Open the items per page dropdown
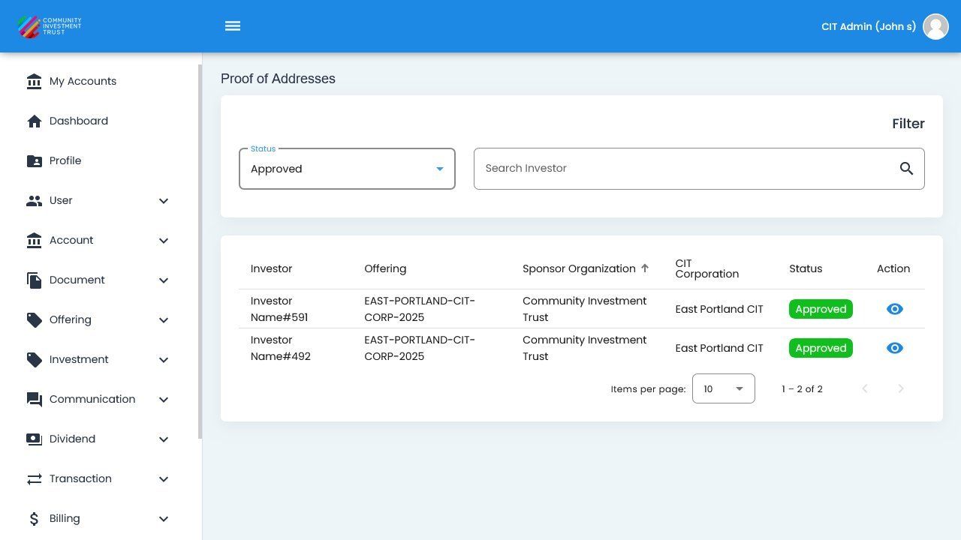This screenshot has width=961, height=540. [x=723, y=388]
